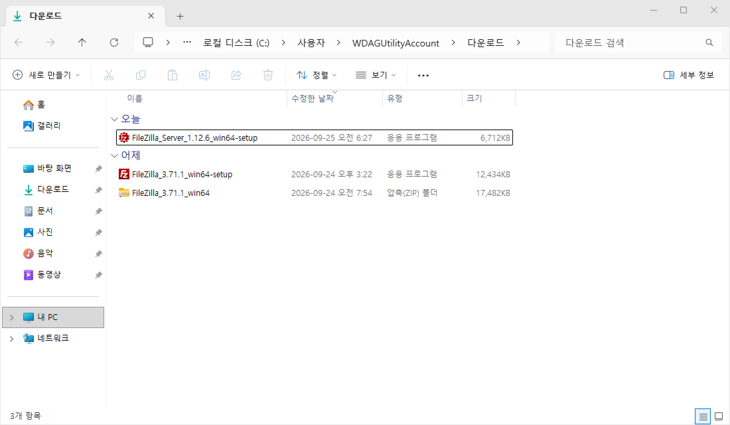Screen dimensions: 730x425
Task: Click the Rename icon in toolbar
Action: pyautogui.click(x=204, y=75)
